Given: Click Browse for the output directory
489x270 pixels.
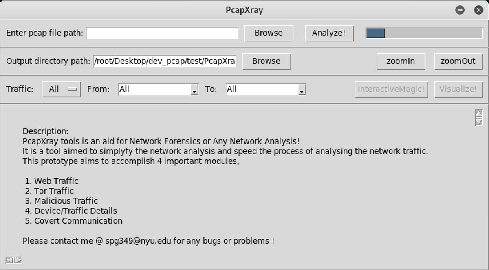Looking at the screenshot, I should pyautogui.click(x=266, y=61).
